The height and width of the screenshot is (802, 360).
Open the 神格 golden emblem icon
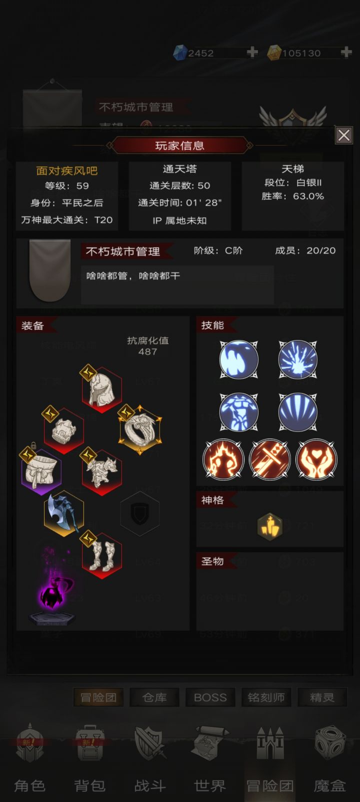click(270, 527)
